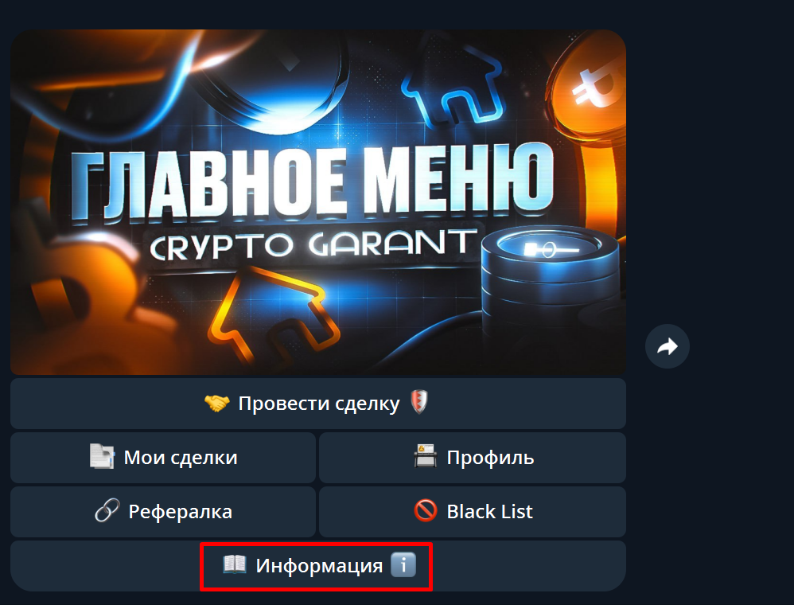The height and width of the screenshot is (605, 794).
Task: Click the chain link icon beside Рефералка
Action: tap(107, 511)
